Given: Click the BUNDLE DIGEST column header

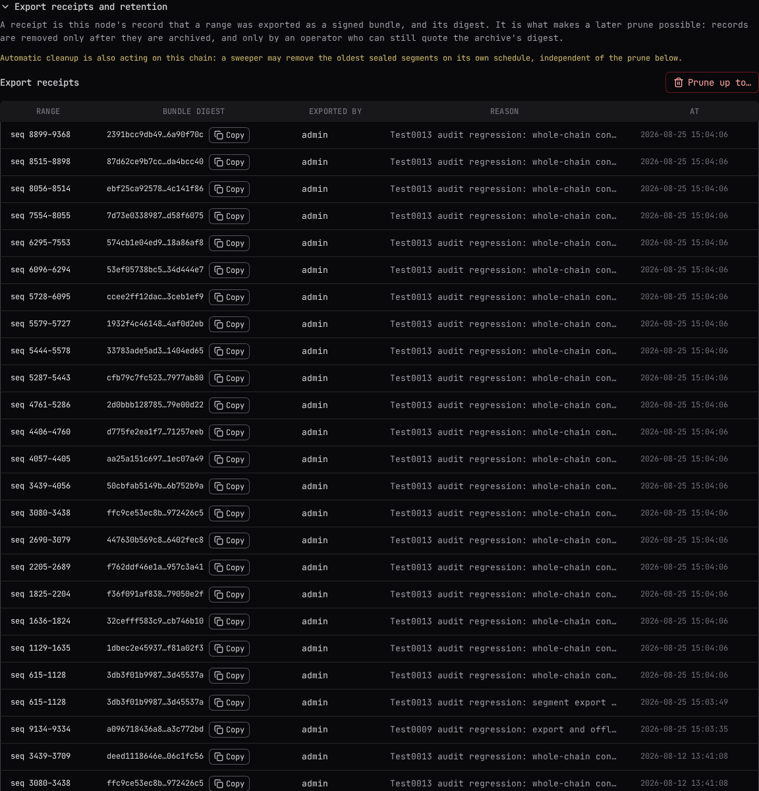Looking at the screenshot, I should coord(194,111).
